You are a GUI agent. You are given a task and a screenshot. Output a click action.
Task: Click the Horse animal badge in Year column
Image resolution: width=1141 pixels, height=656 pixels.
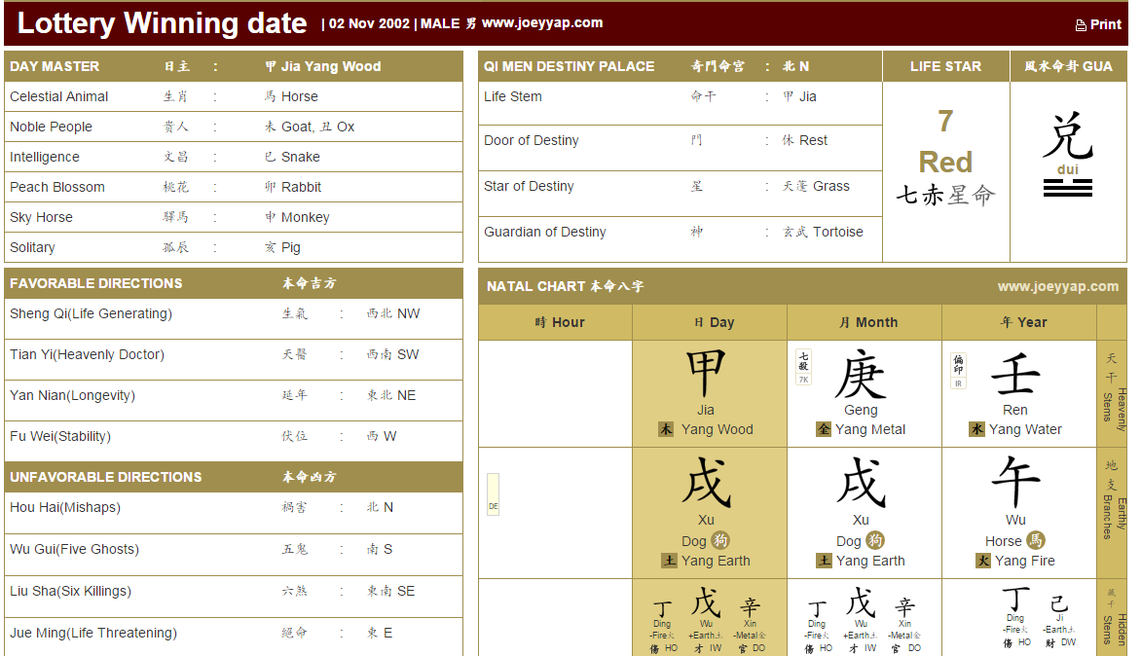tap(1036, 540)
